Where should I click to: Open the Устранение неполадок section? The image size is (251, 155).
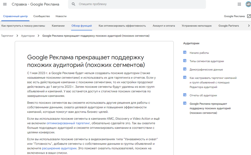tap(197, 26)
